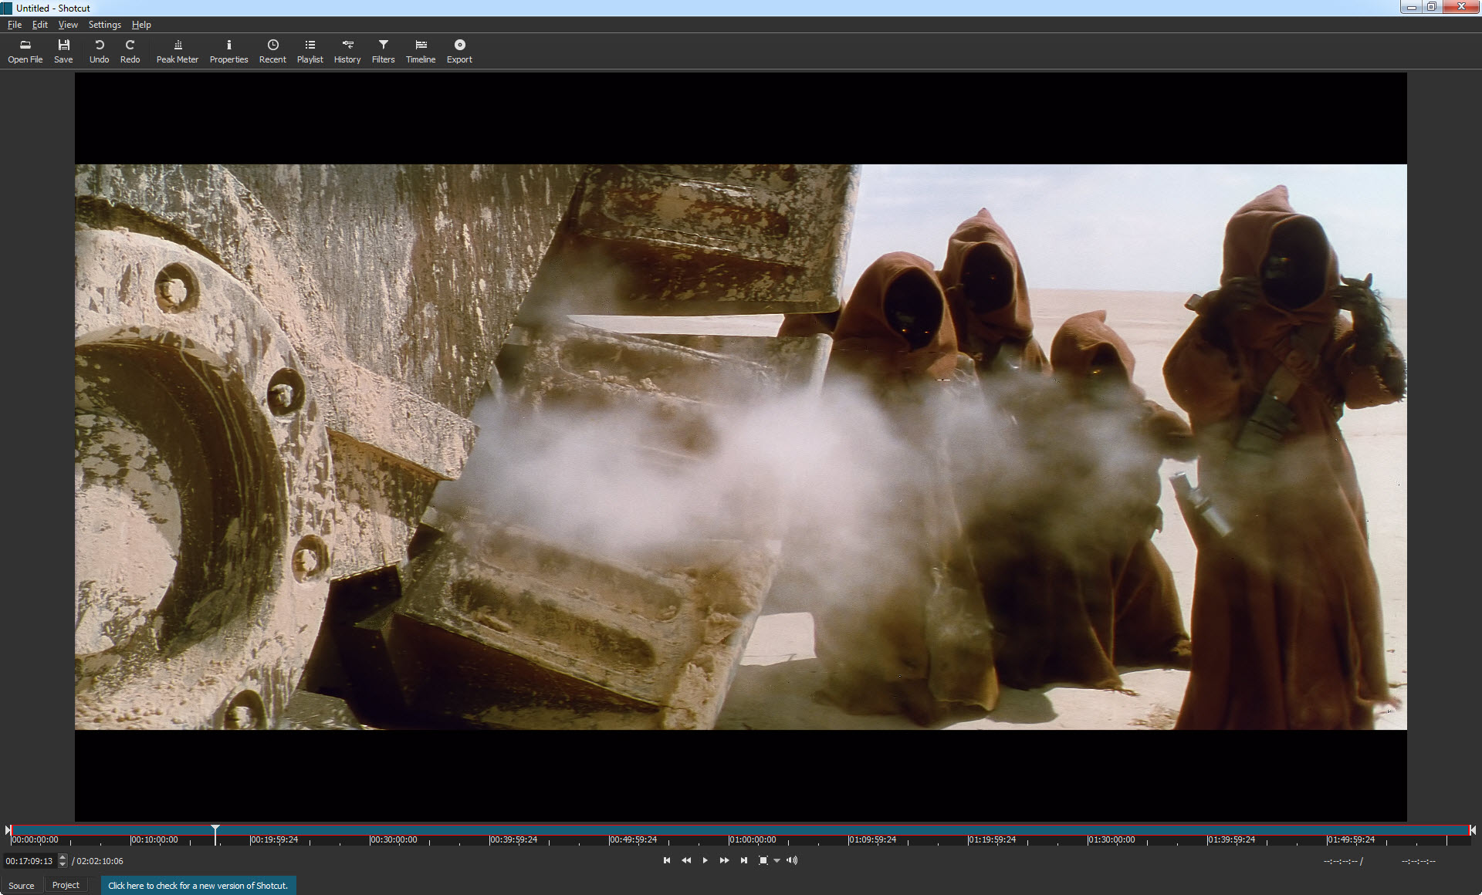
Task: Click the out-point marker at scrub bar end
Action: 1473,830
